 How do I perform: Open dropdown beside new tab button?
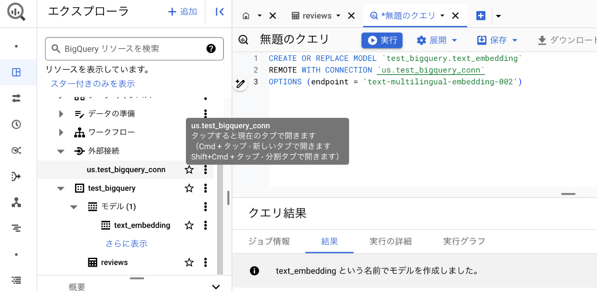click(498, 16)
